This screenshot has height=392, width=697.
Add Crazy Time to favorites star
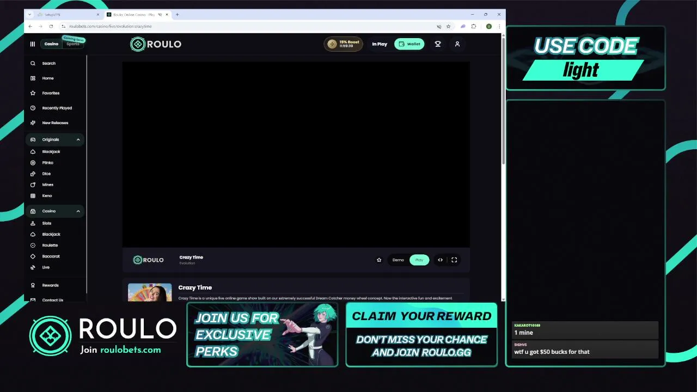point(379,260)
